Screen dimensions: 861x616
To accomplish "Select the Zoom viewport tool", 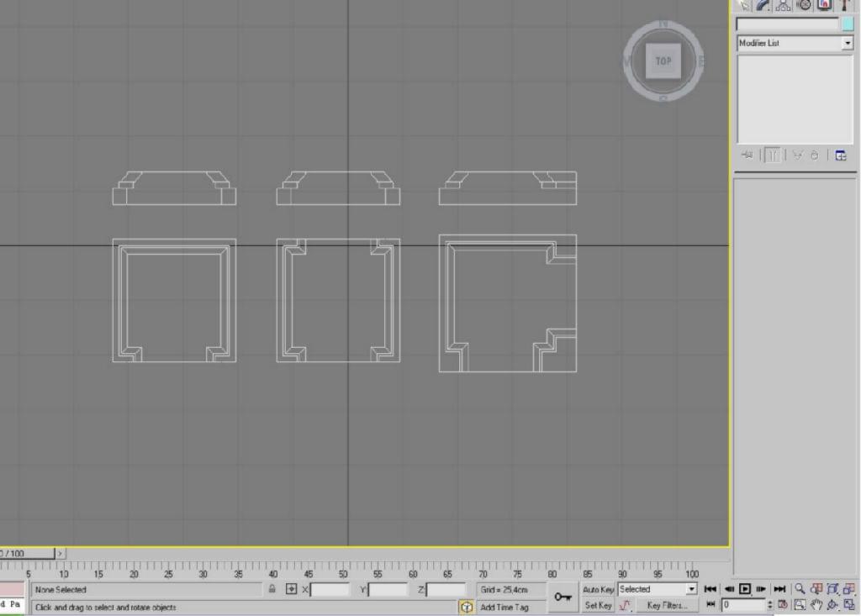I will tap(800, 589).
